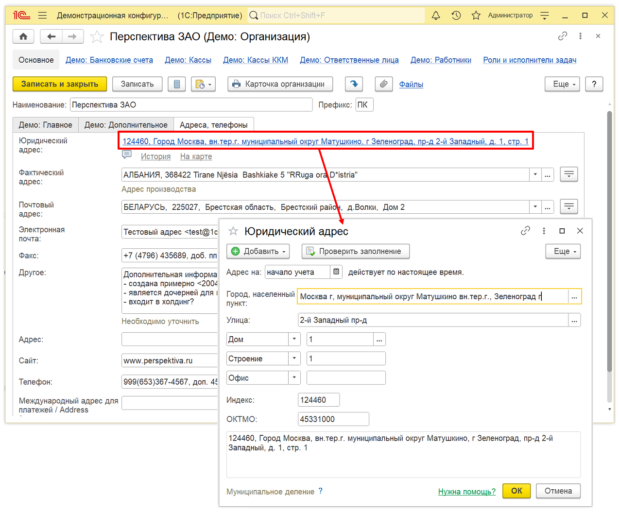The width and height of the screenshot is (619, 514).
Task: Open comment icon under legal address
Action: 127,155
